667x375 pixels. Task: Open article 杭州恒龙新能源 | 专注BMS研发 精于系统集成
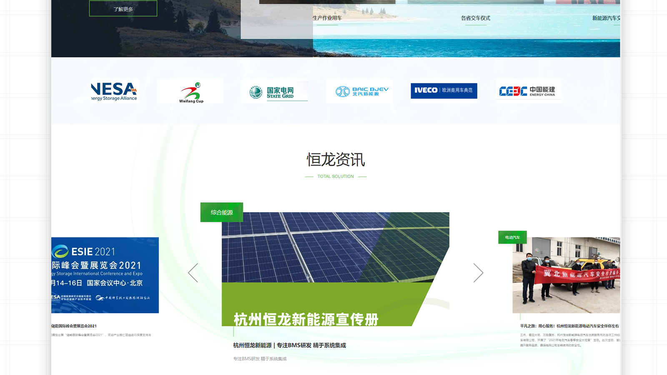(289, 345)
